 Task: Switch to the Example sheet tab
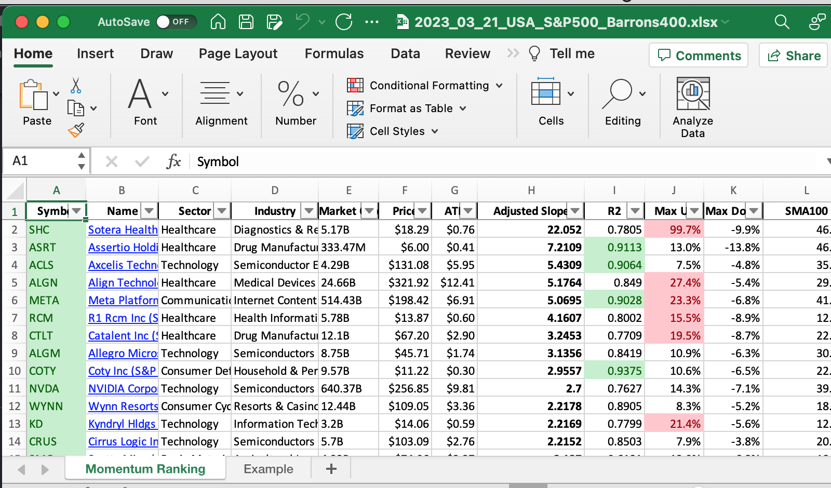point(269,469)
